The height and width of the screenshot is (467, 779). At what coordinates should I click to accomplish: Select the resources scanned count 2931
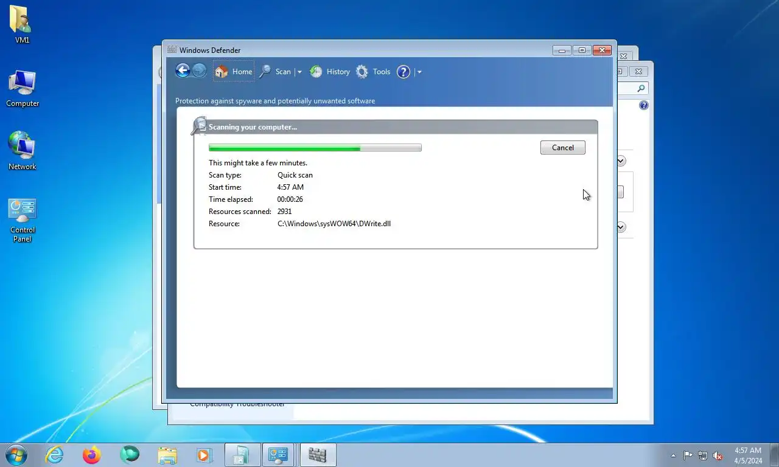pos(284,212)
